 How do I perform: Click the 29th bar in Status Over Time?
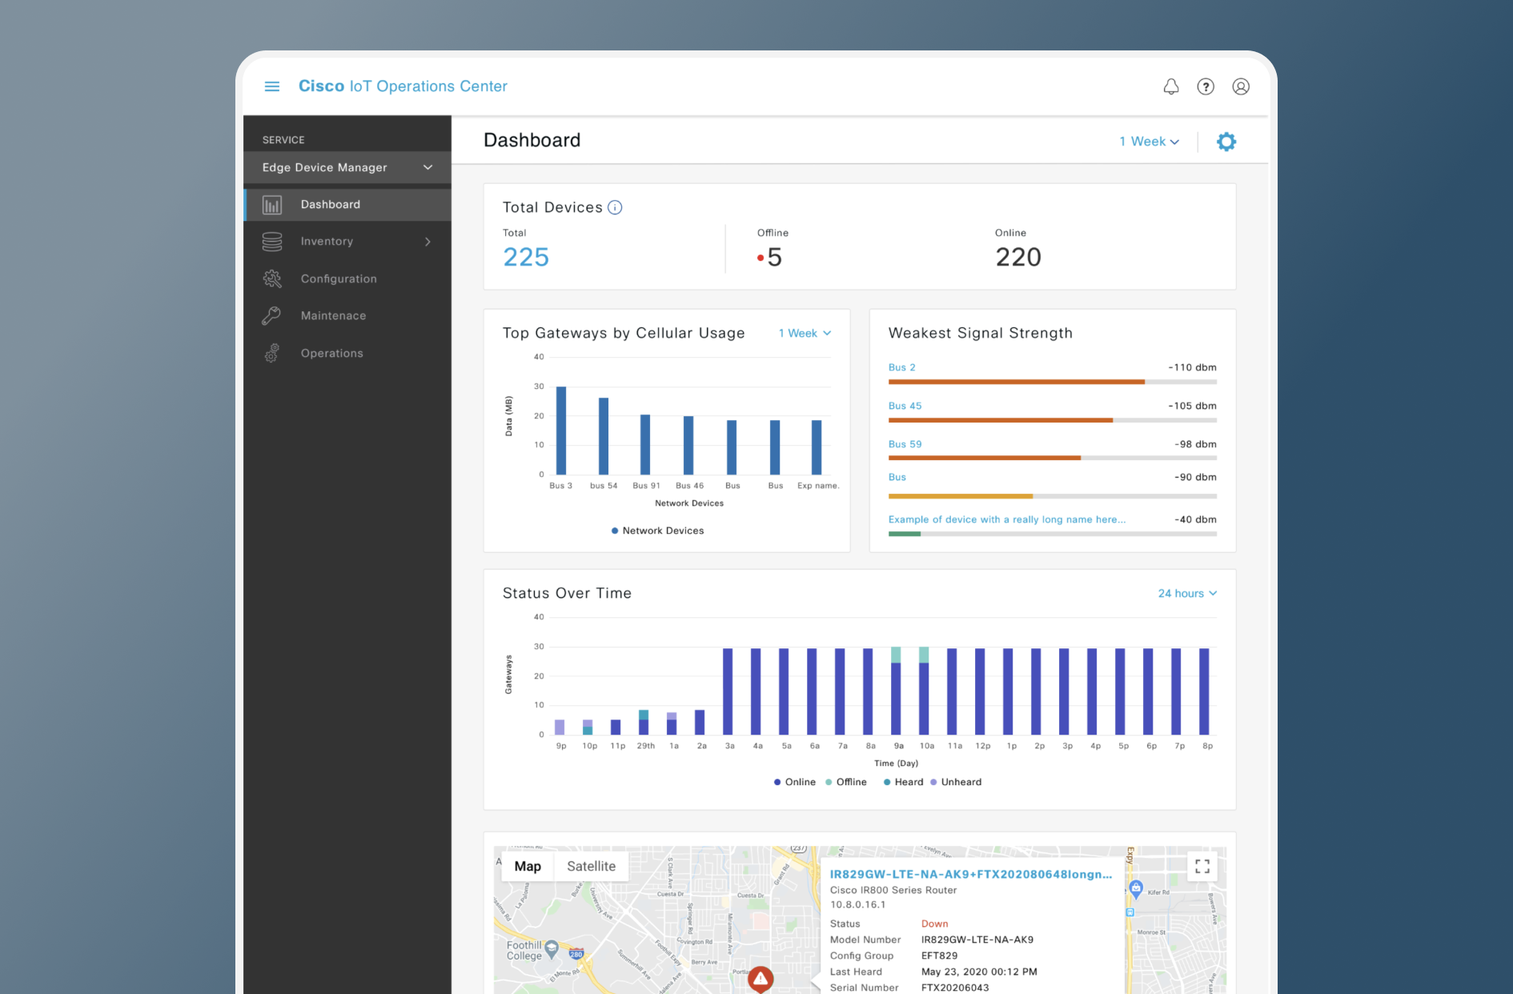(x=644, y=722)
